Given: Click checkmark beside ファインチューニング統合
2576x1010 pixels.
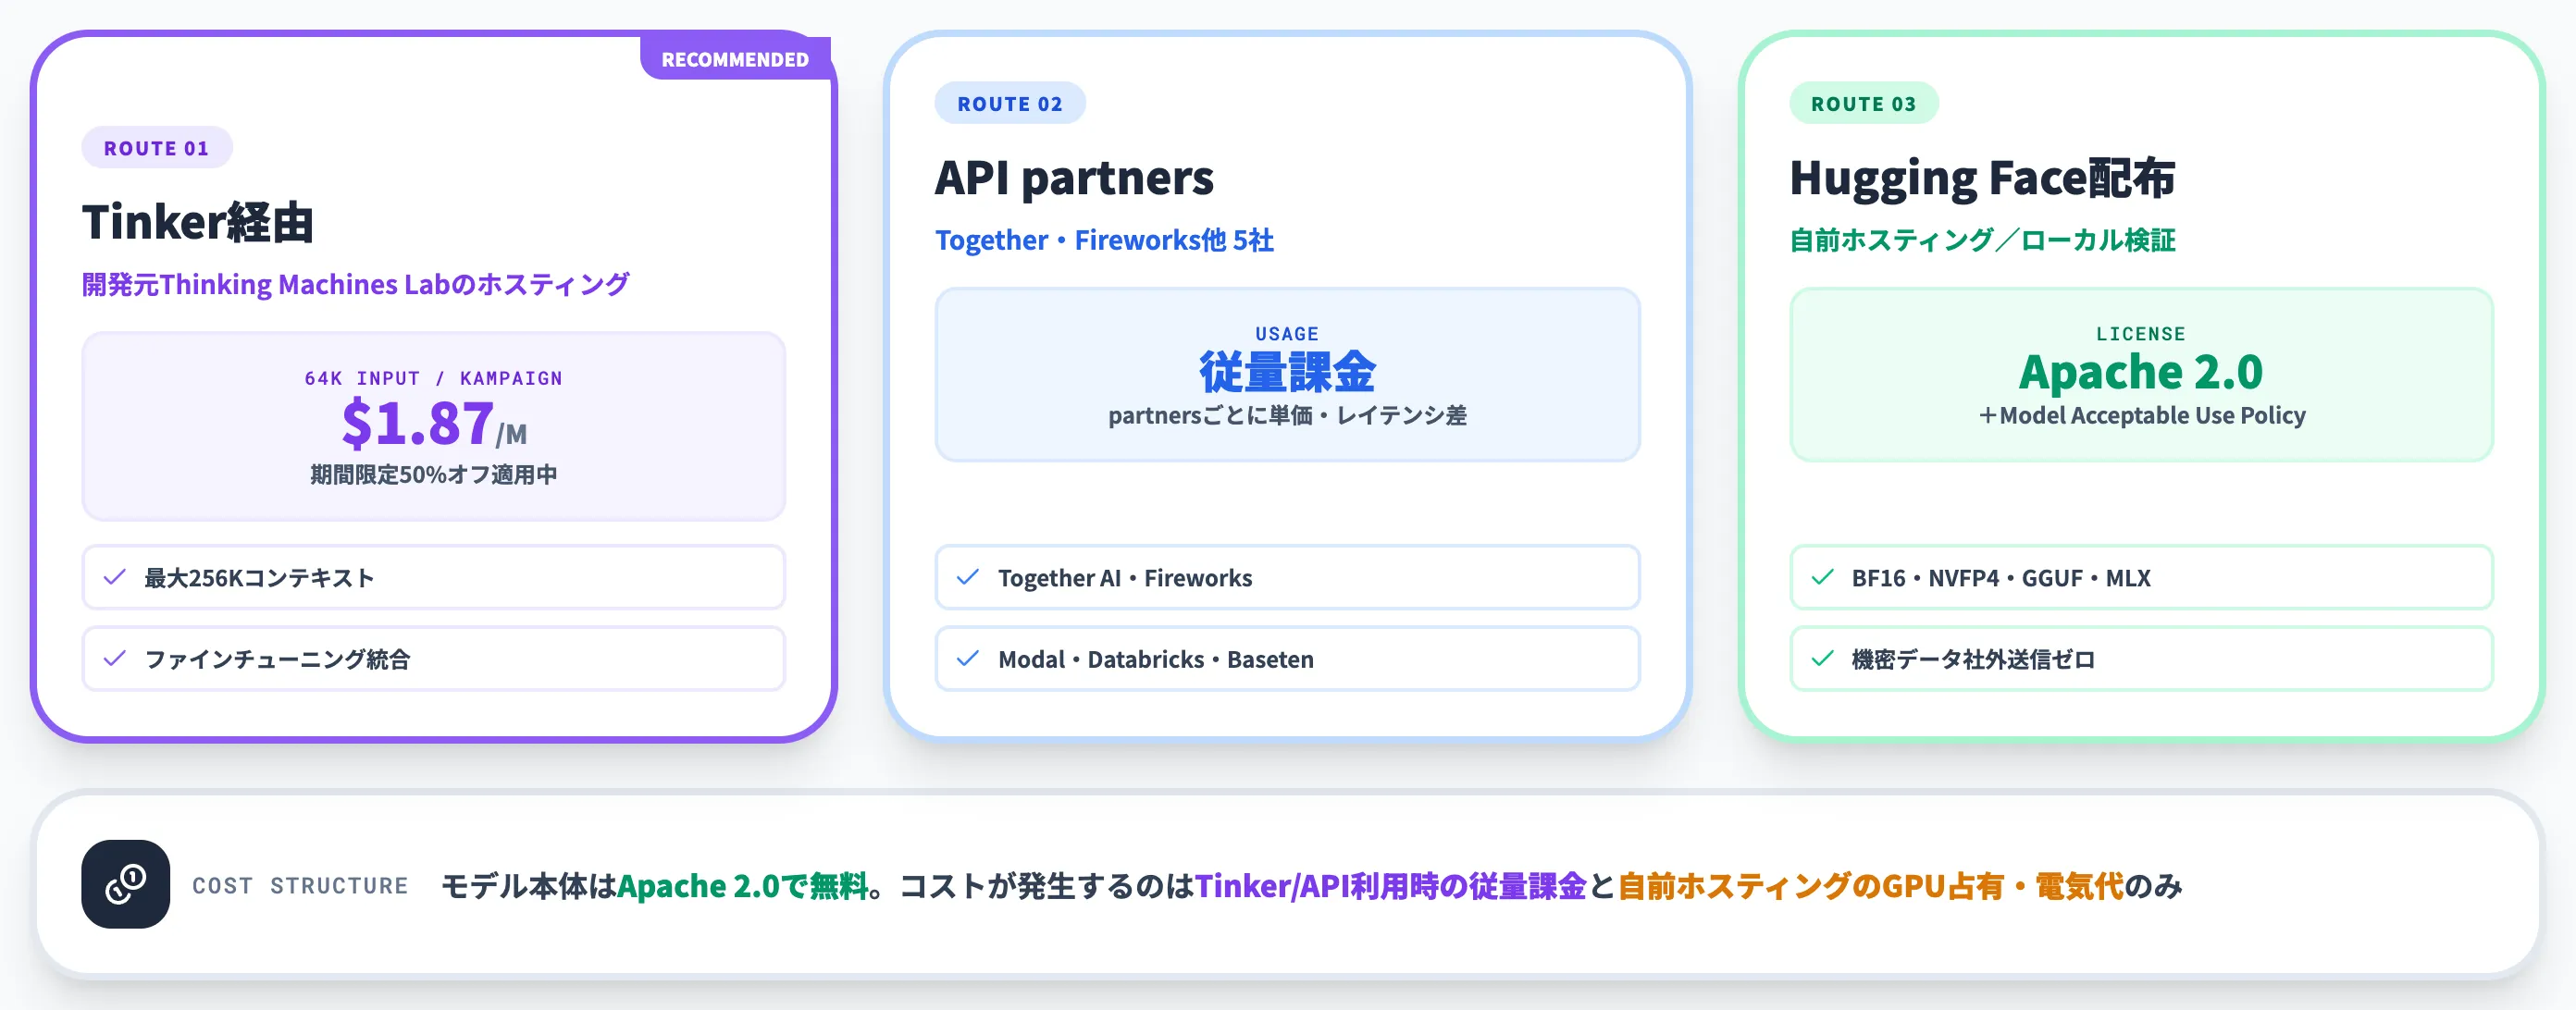Looking at the screenshot, I should click(x=115, y=658).
